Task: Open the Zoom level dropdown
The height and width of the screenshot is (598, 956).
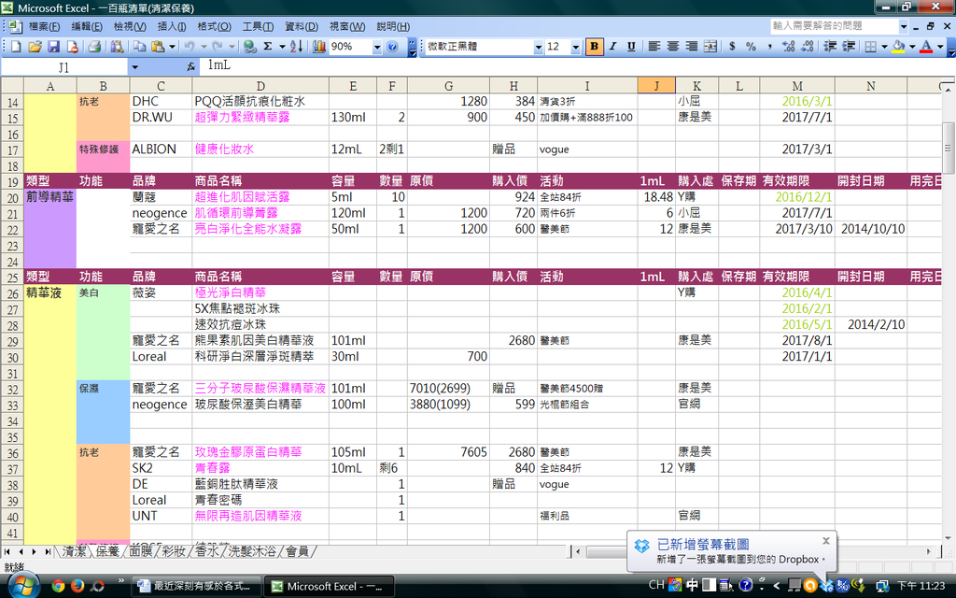Action: [x=375, y=48]
